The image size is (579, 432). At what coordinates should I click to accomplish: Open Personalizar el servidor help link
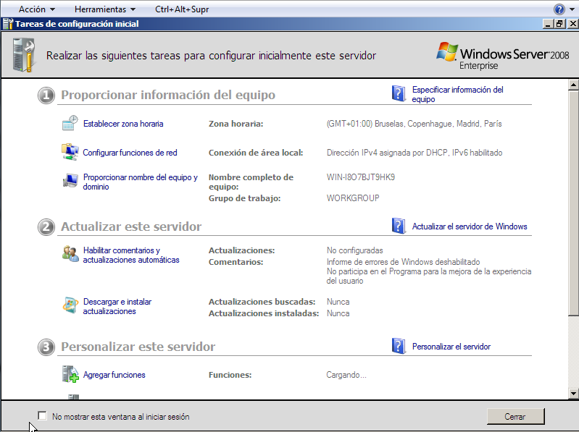451,346
